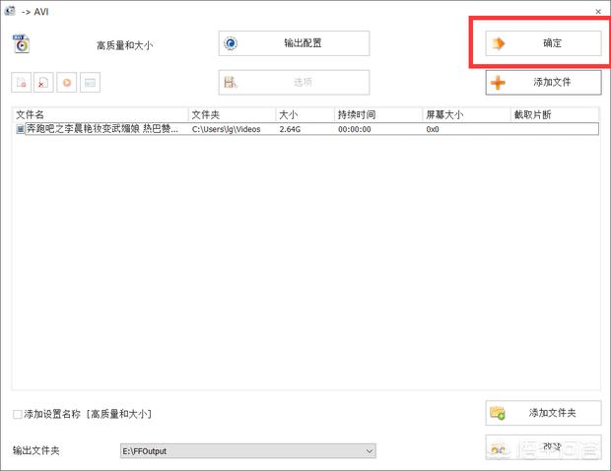Sort list by 文件夹 column header
The image size is (611, 471).
232,114
